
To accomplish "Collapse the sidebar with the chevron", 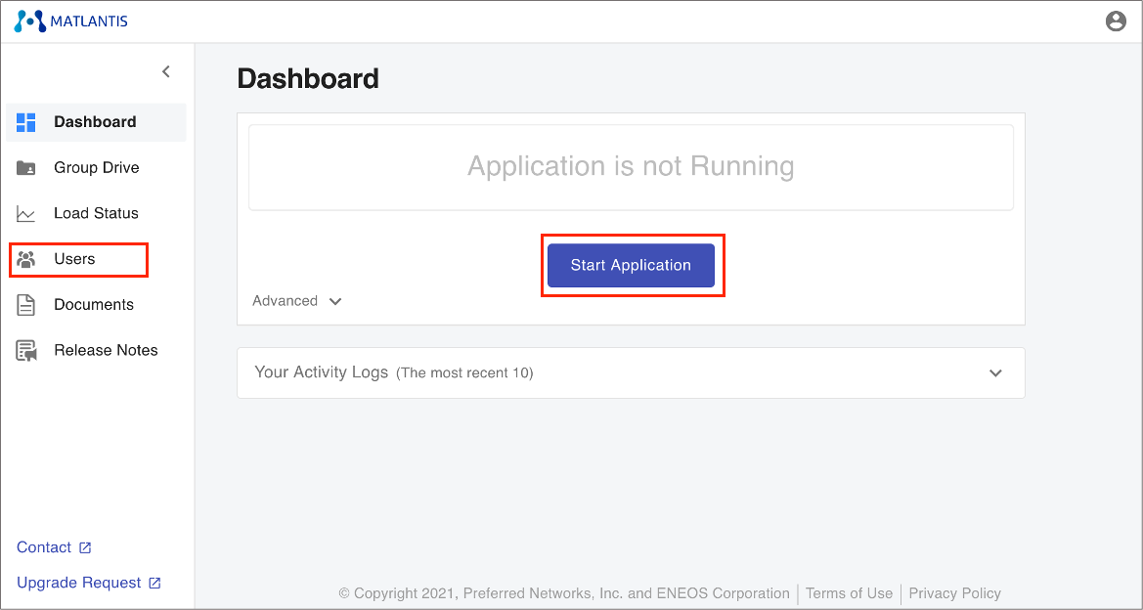I will pyautogui.click(x=166, y=71).
